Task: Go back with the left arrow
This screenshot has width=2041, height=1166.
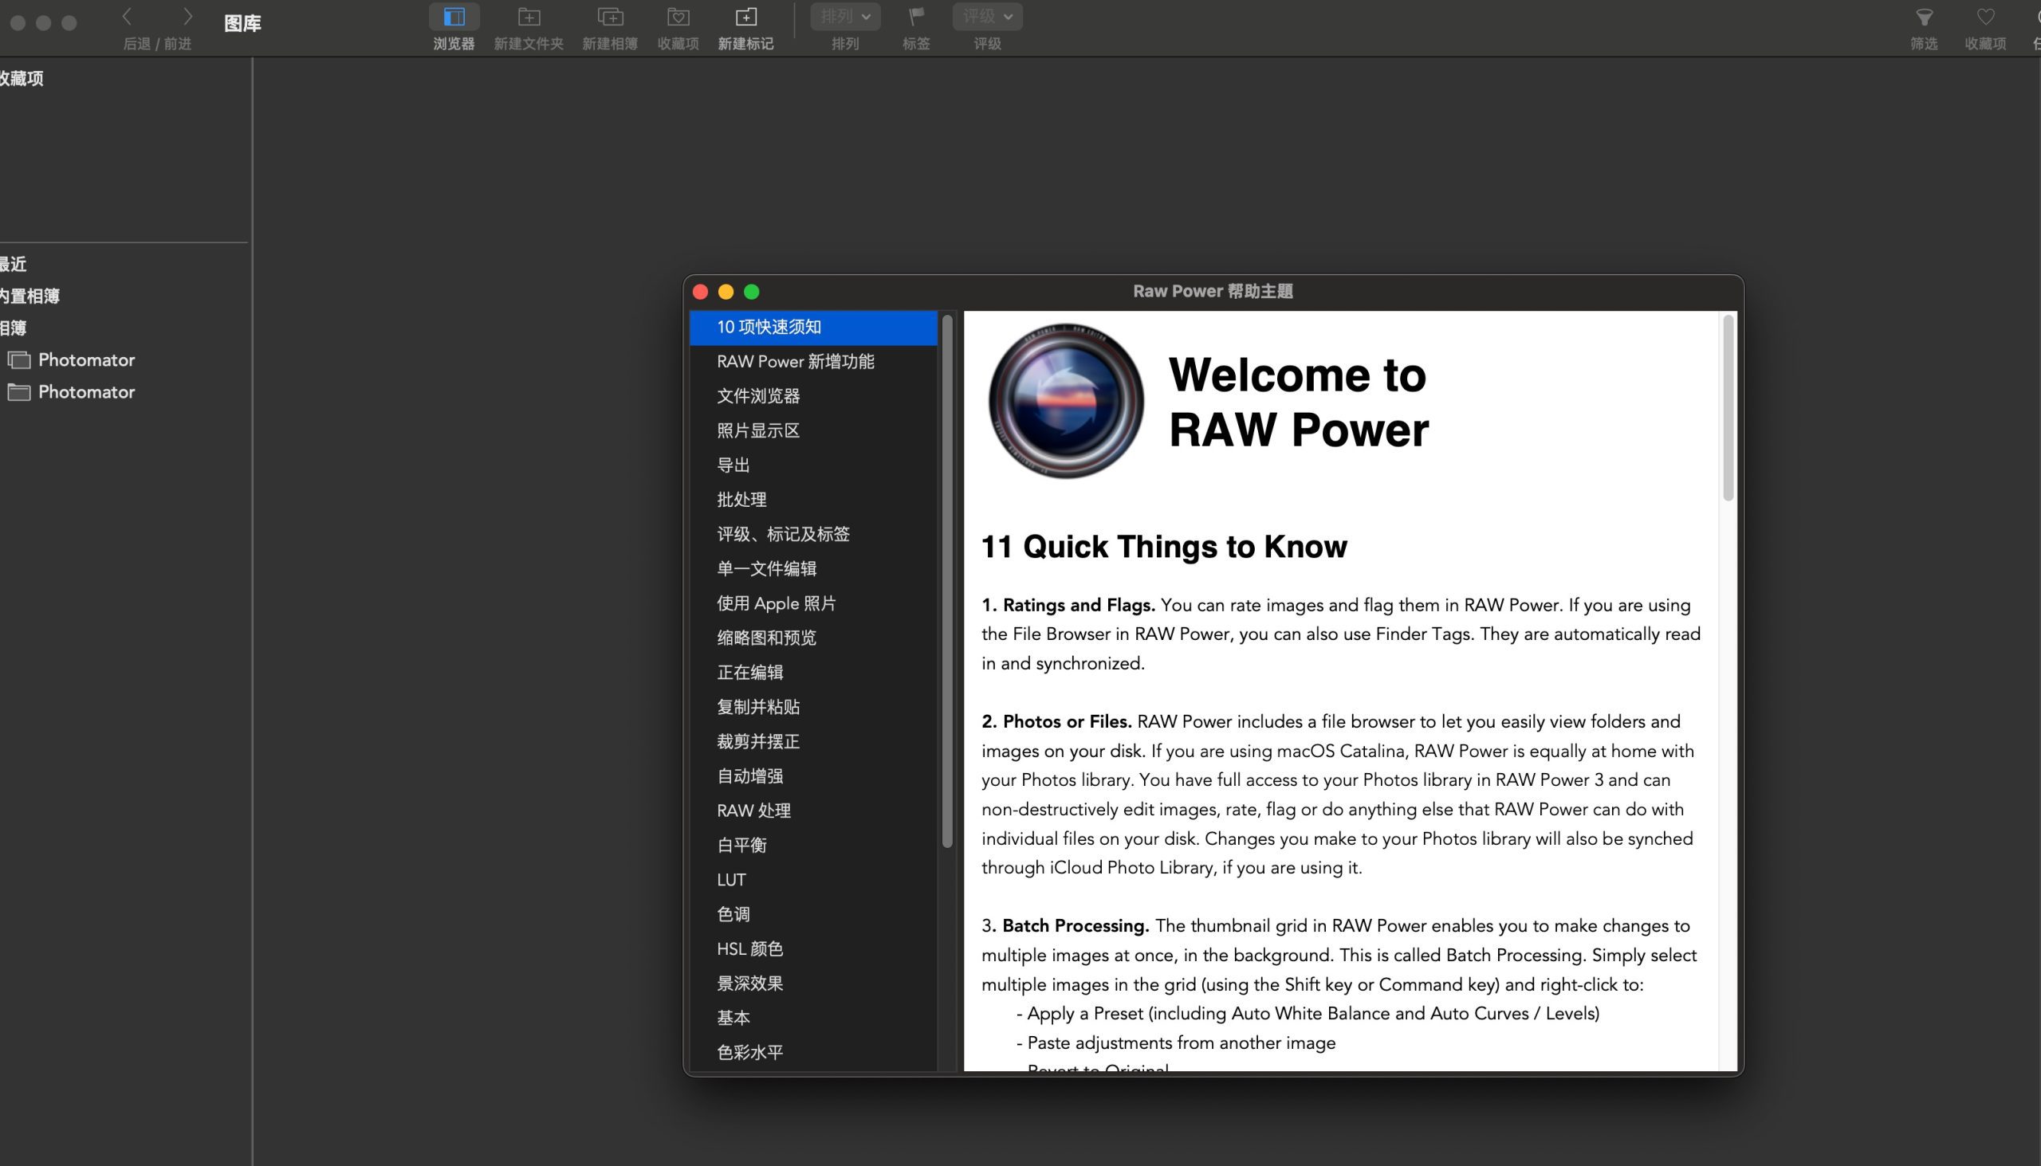Action: pyautogui.click(x=127, y=16)
